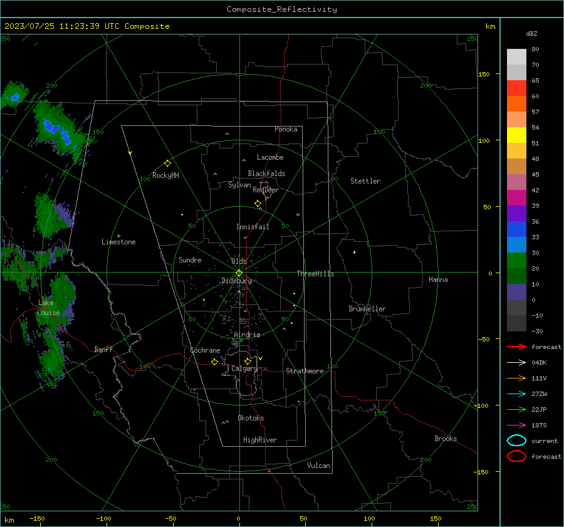Viewport: 564px width, 527px height.
Task: Click the cyan current ellipse in legend
Action: click(x=516, y=441)
